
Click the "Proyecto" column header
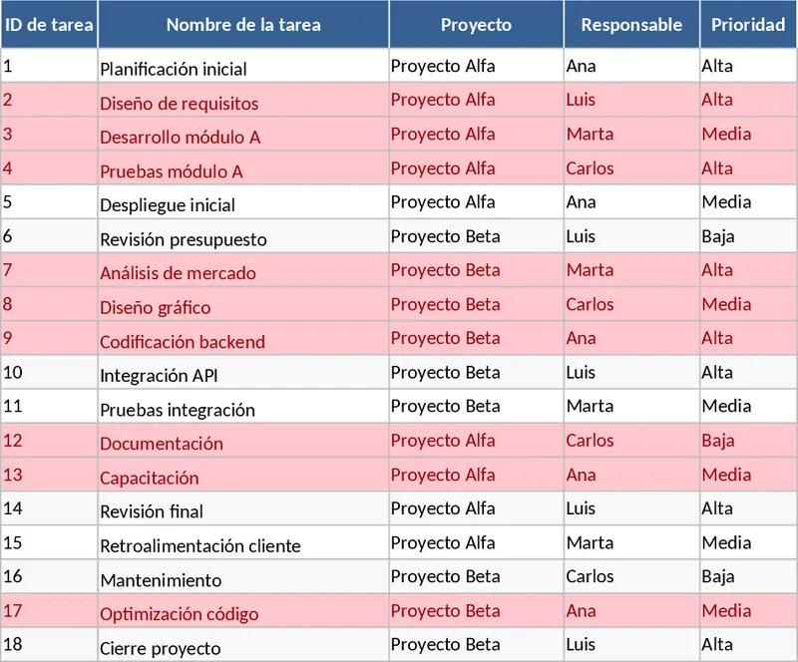pyautogui.click(x=476, y=25)
